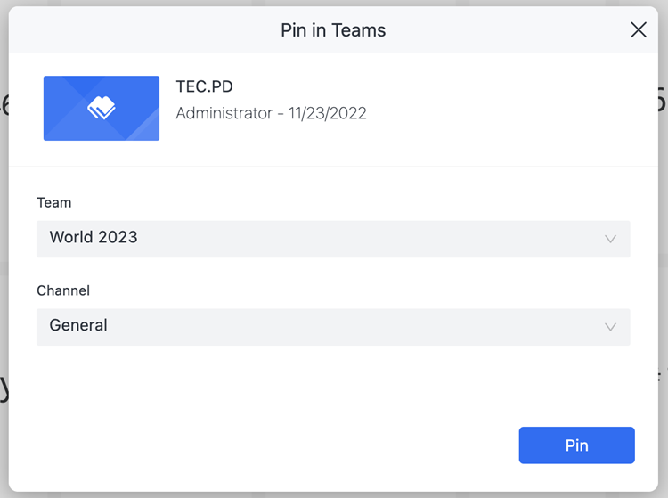Click the Channel dropdown chevron arrow
The width and height of the screenshot is (668, 498).
click(x=610, y=327)
